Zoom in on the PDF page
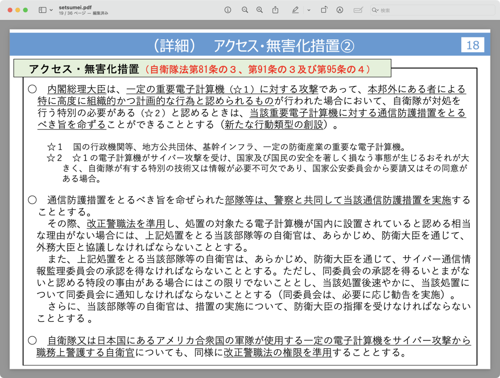Screen dimensions: 500x378 (x=260, y=10)
